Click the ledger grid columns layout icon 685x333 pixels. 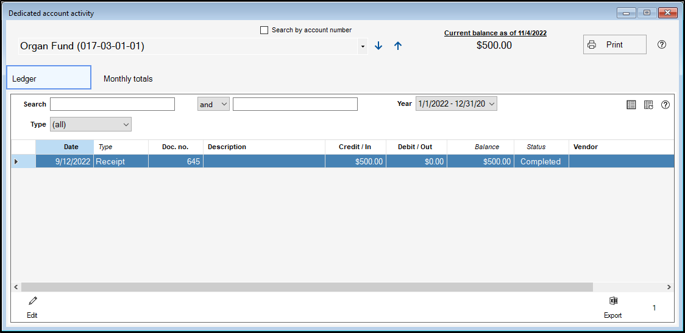(x=631, y=105)
